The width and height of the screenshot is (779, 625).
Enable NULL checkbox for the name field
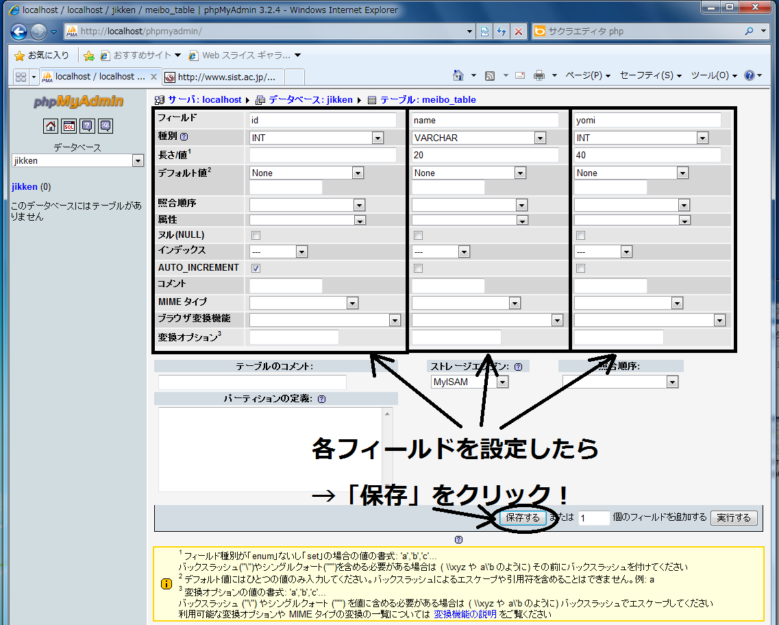click(418, 235)
